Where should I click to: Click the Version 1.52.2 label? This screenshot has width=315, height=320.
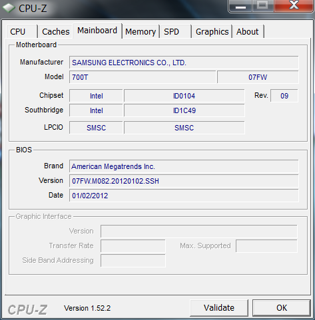tap(87, 308)
